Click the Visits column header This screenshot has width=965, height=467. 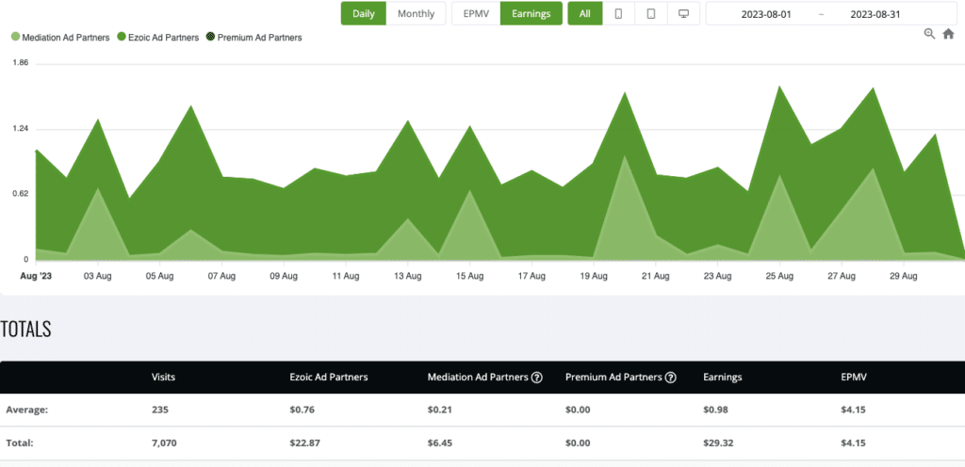[163, 378]
